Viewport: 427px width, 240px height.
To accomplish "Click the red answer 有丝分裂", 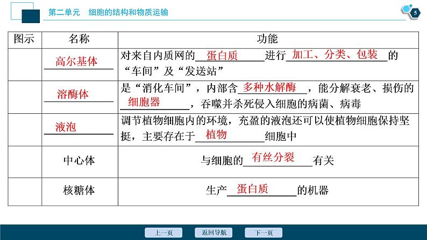I will 273,158.
